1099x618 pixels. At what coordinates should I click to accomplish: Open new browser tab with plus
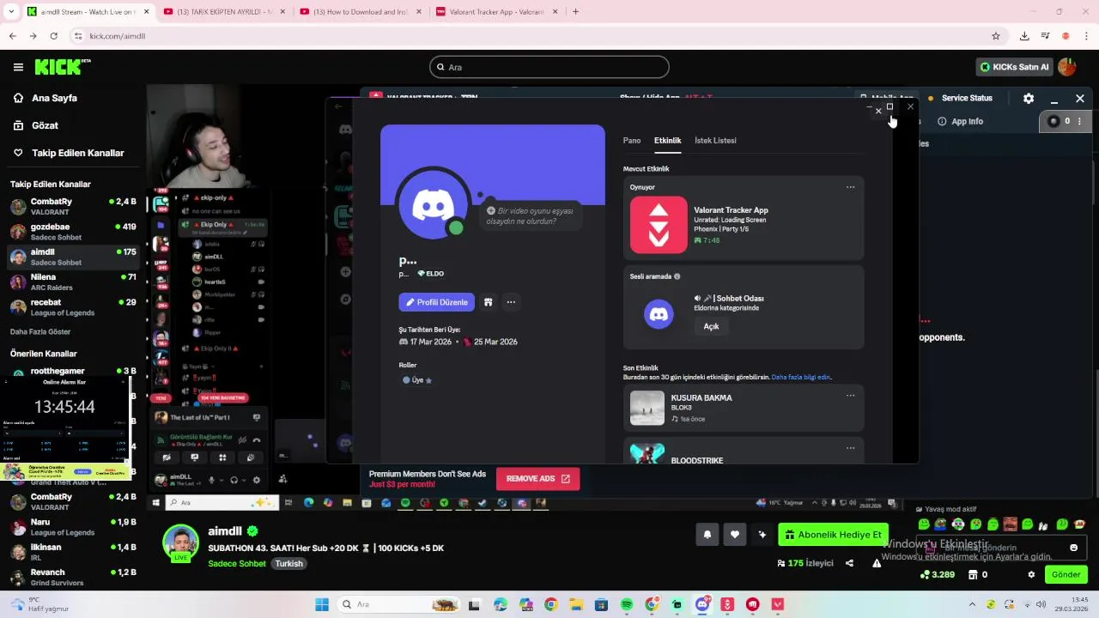tap(575, 12)
